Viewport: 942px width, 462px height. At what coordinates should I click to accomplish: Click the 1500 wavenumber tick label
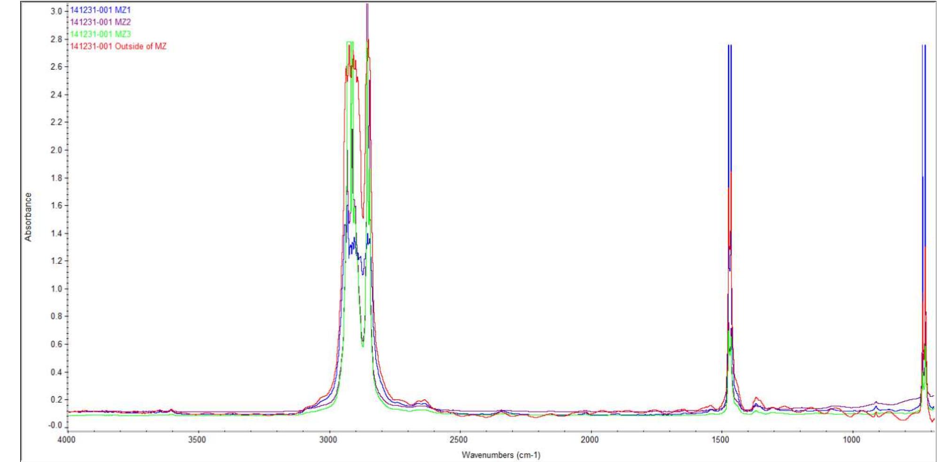720,440
